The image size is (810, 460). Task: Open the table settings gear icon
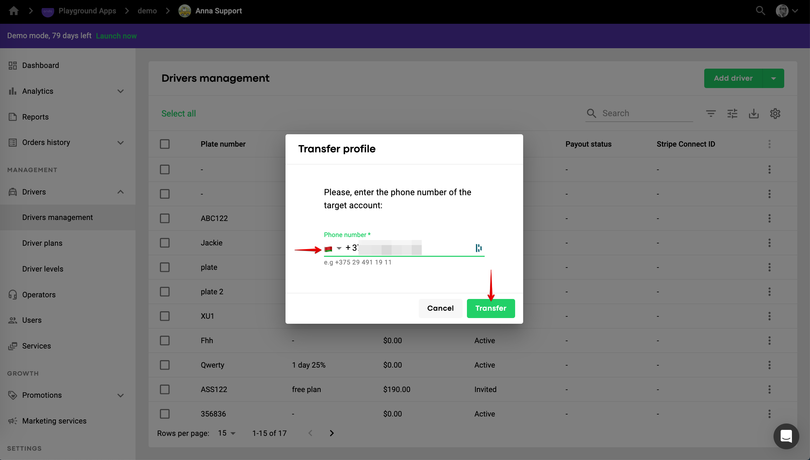[775, 113]
